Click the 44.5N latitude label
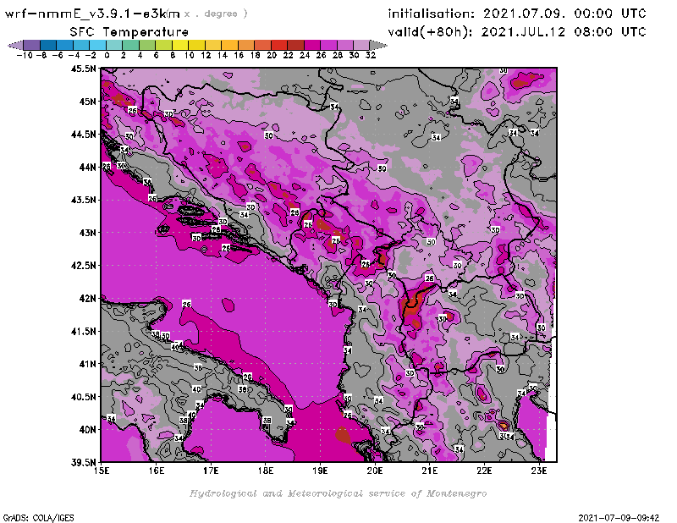Image resolution: width=677 pixels, height=523 pixels. (83, 135)
